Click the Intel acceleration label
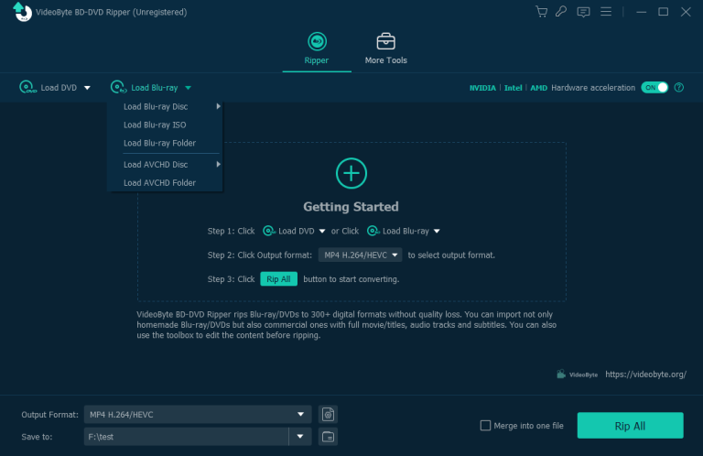The width and height of the screenshot is (703, 456). pos(513,88)
